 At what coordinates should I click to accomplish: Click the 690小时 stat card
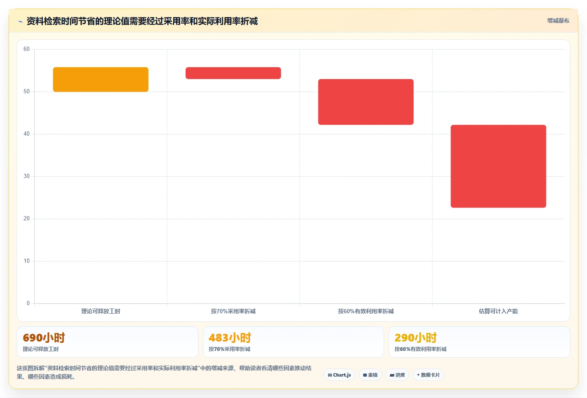tap(107, 342)
